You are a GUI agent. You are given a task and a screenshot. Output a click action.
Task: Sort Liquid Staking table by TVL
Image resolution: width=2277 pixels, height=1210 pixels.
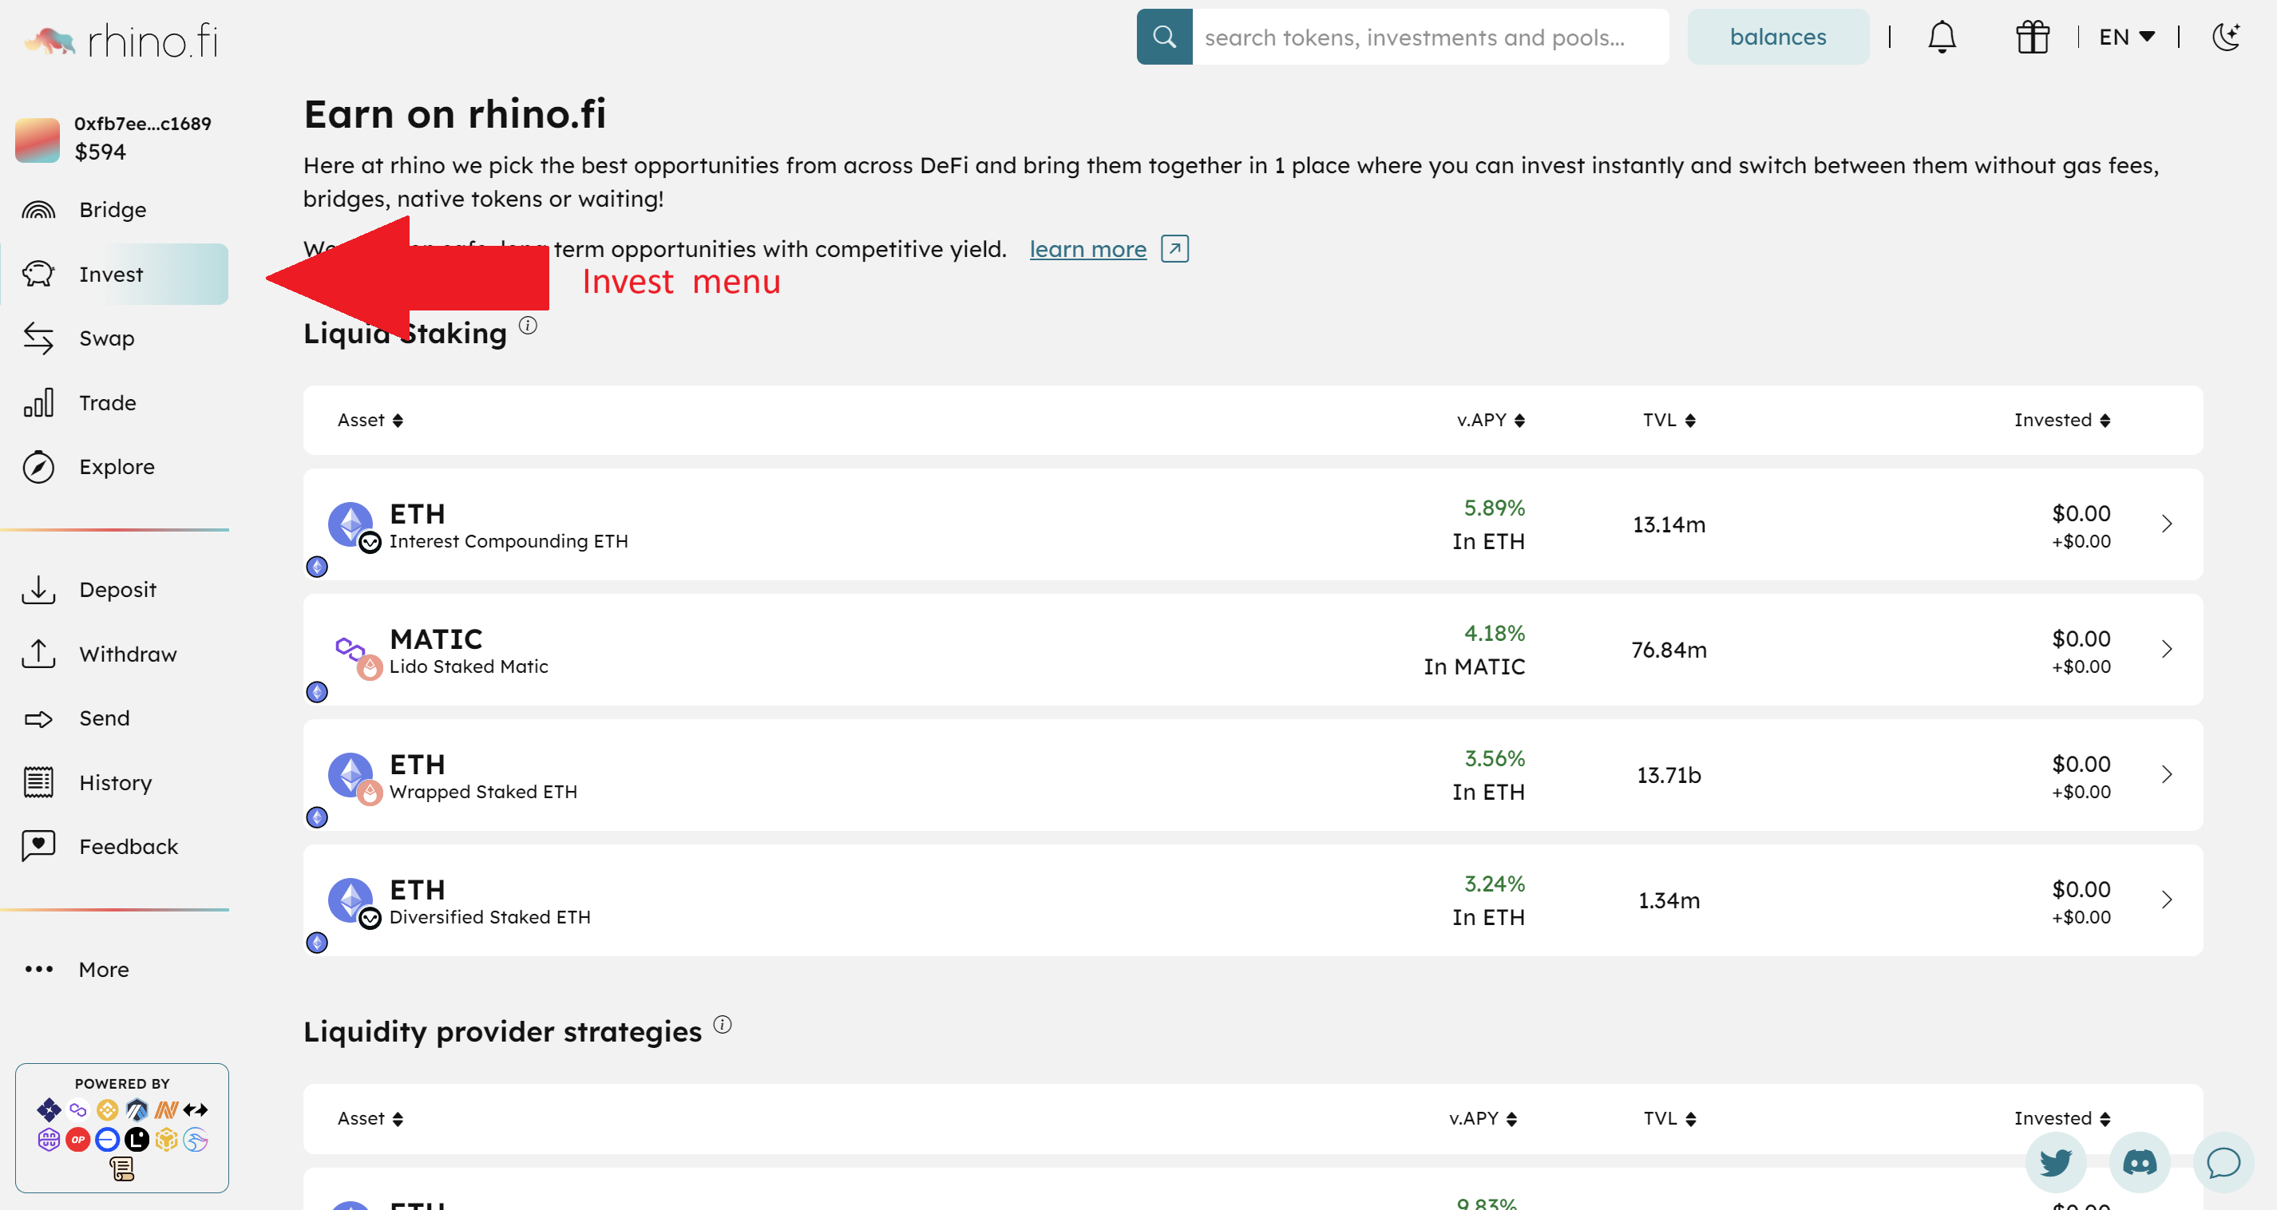tap(1668, 420)
